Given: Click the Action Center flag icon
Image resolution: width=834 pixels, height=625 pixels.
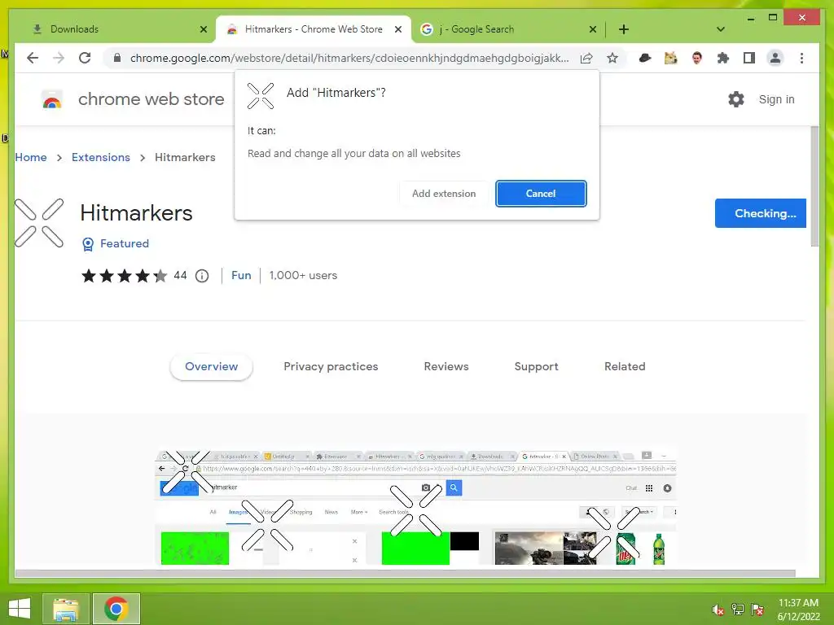Looking at the screenshot, I should [x=757, y=610].
